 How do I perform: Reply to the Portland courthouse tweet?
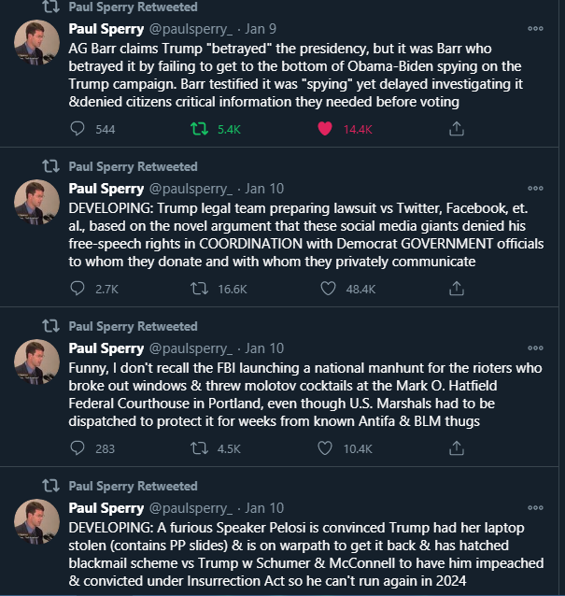click(78, 448)
